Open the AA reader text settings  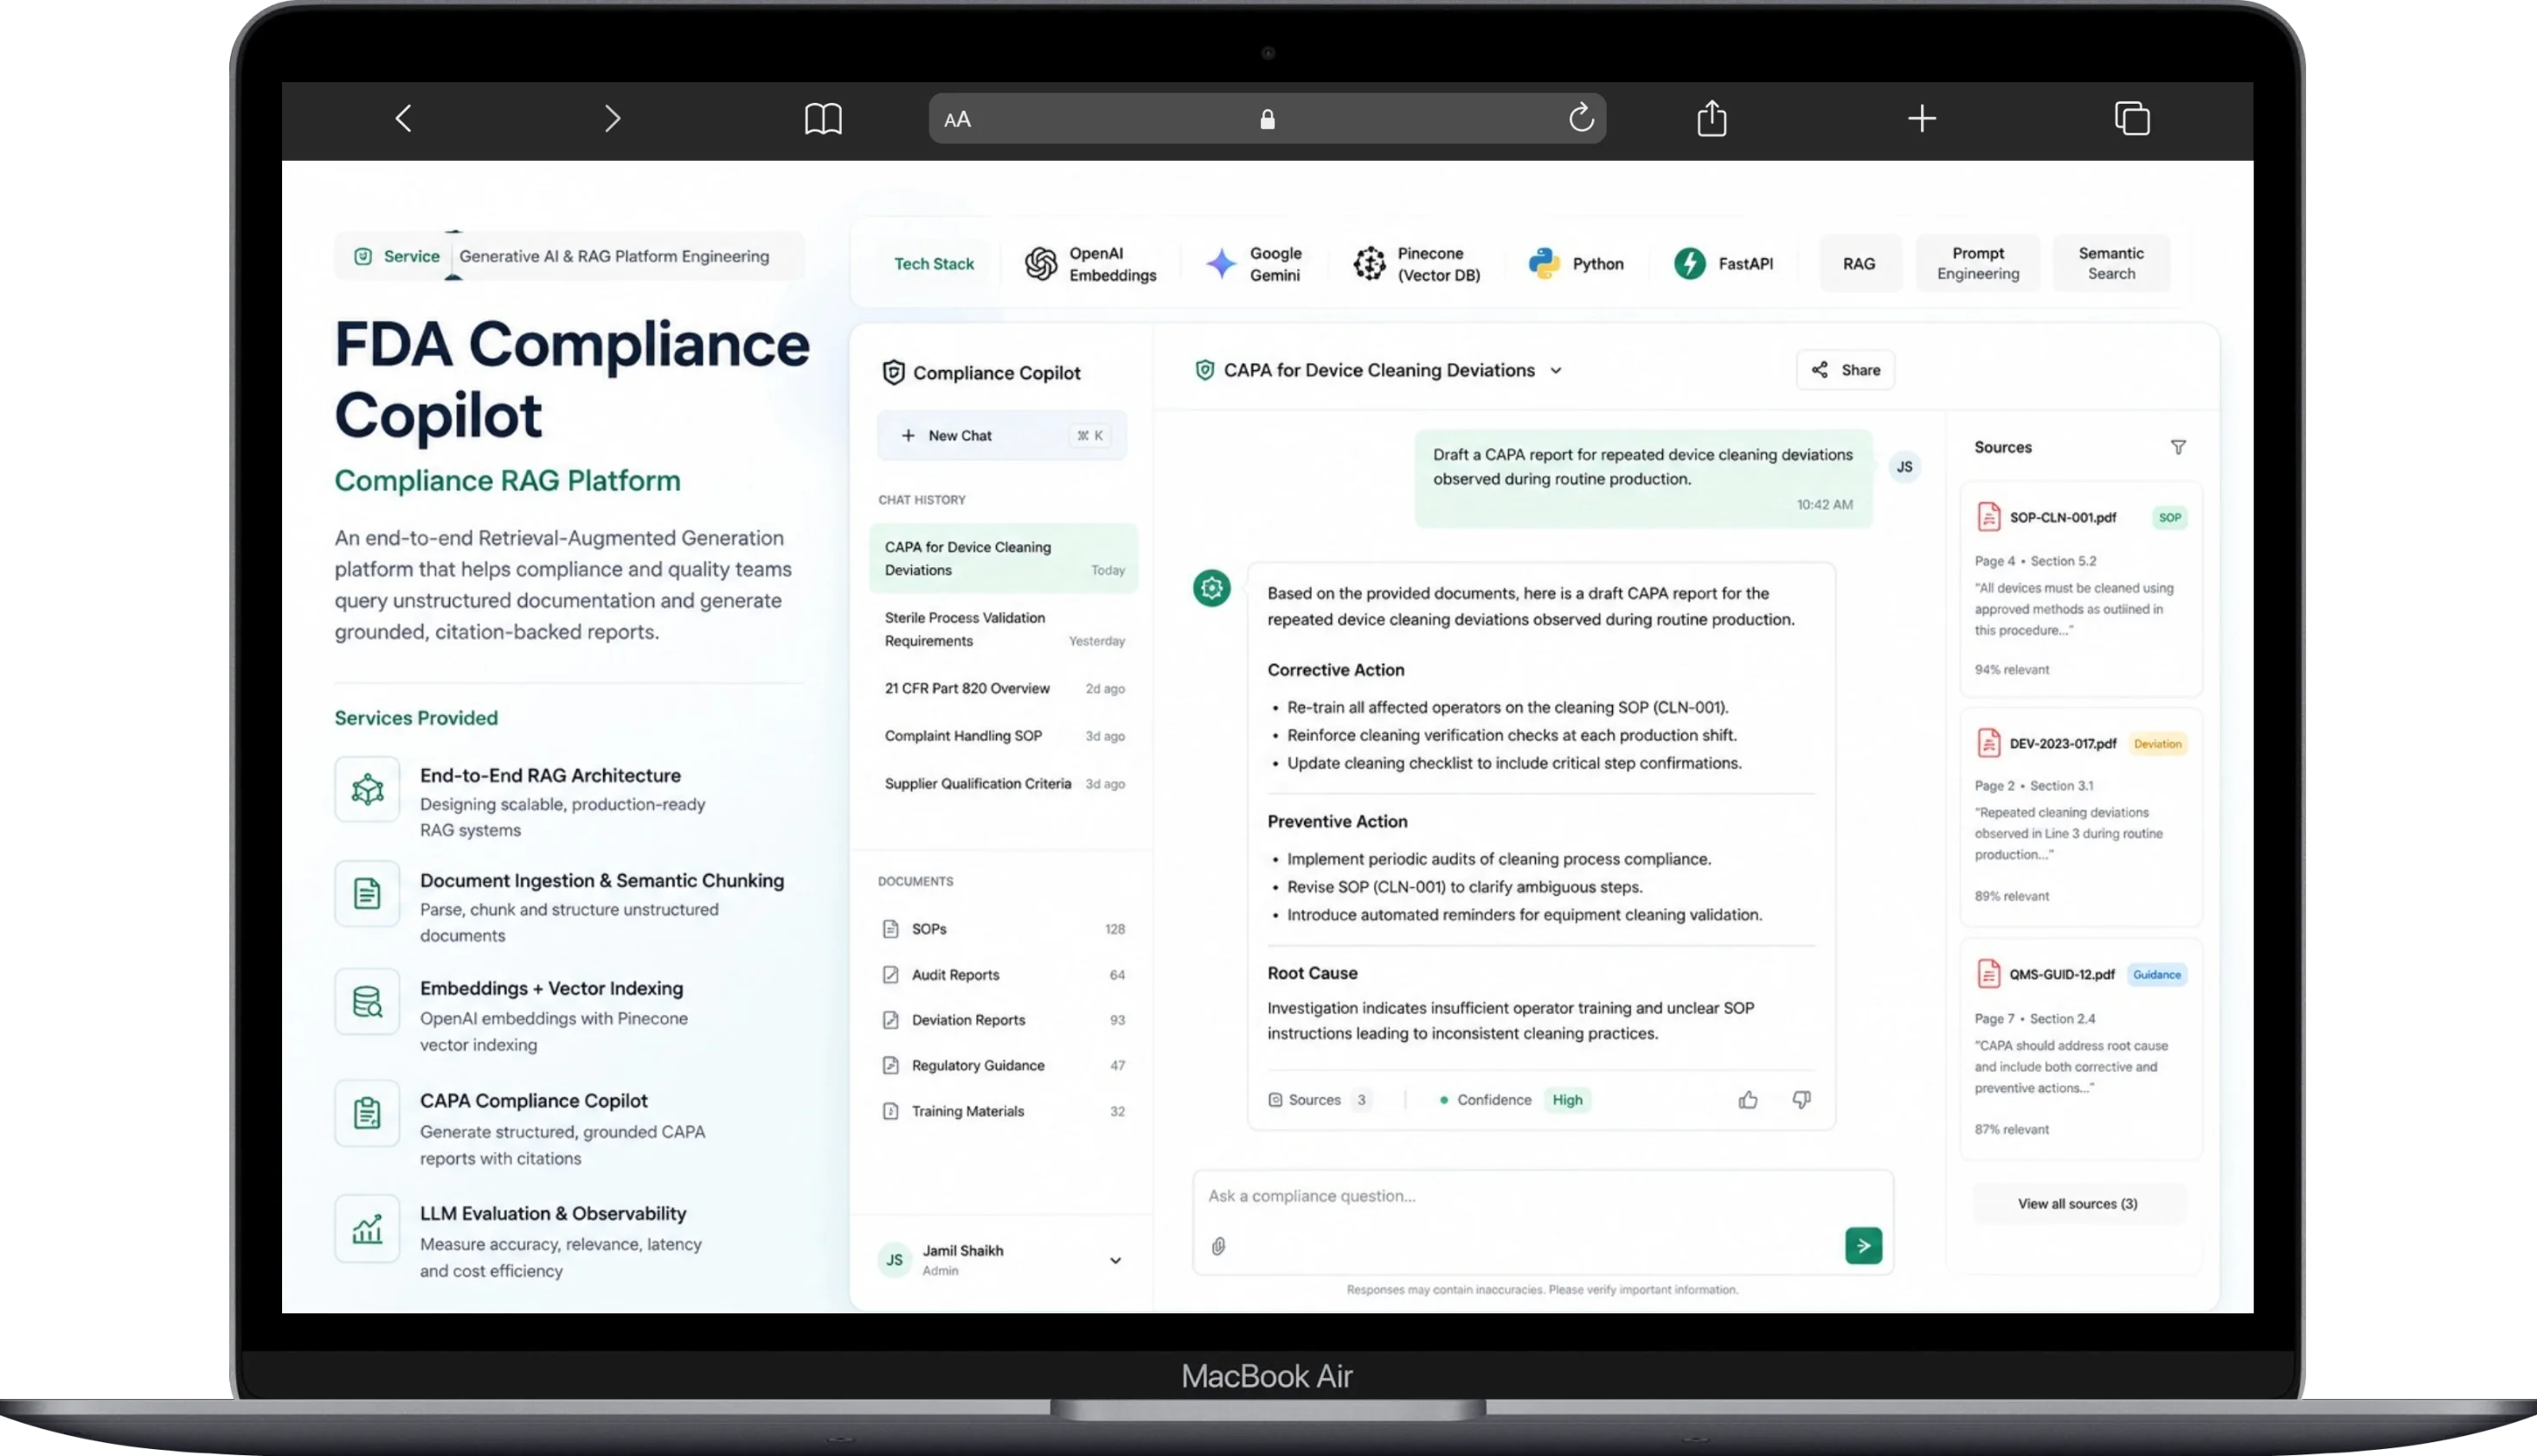tap(957, 119)
